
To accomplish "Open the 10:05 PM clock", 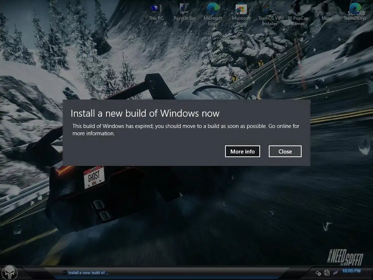I will (352, 271).
